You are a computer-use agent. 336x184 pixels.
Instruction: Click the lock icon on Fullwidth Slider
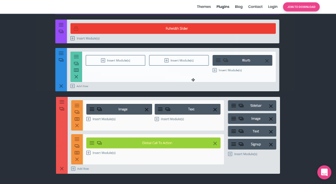[x=76, y=28]
